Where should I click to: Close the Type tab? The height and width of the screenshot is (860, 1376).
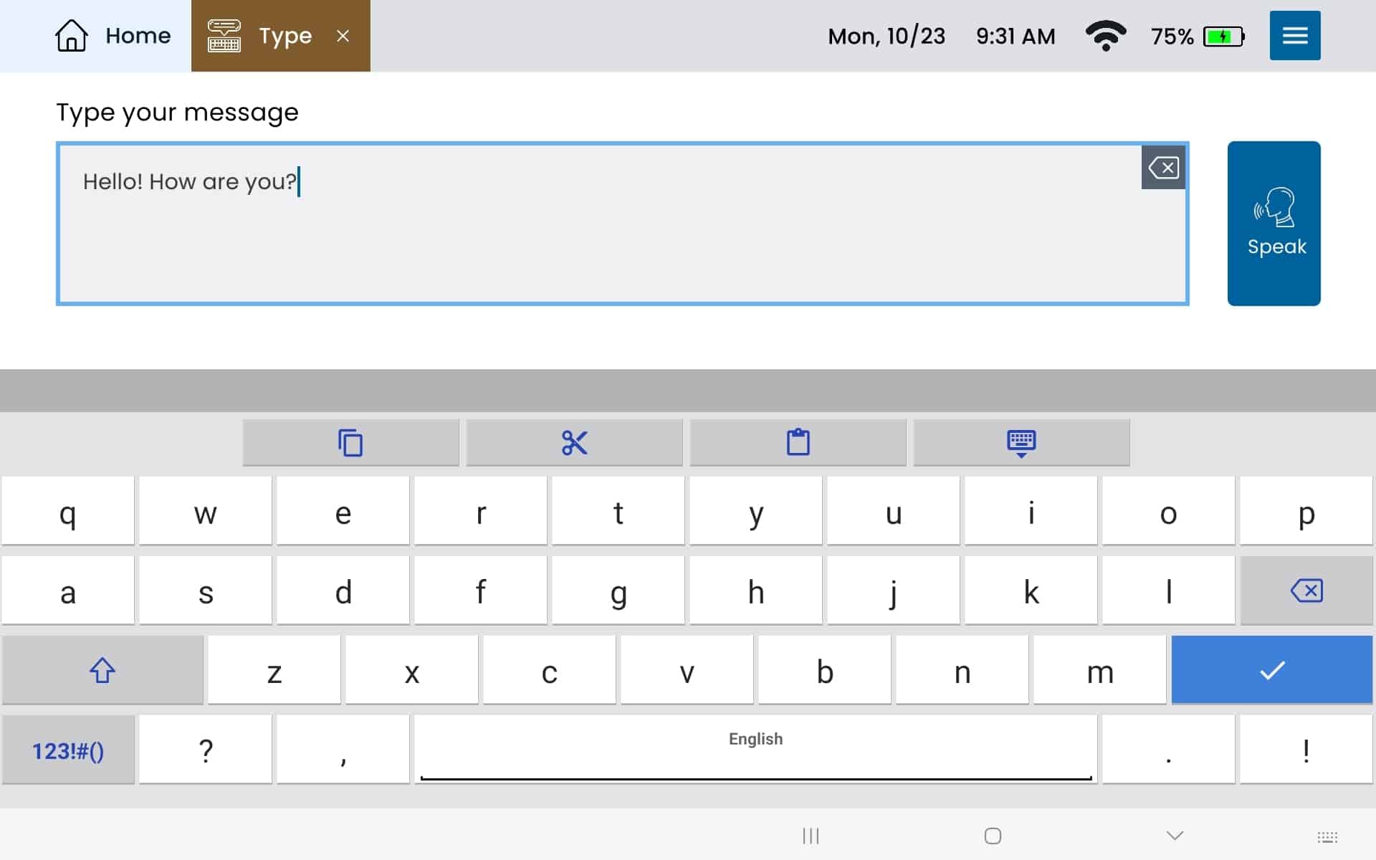tap(343, 36)
